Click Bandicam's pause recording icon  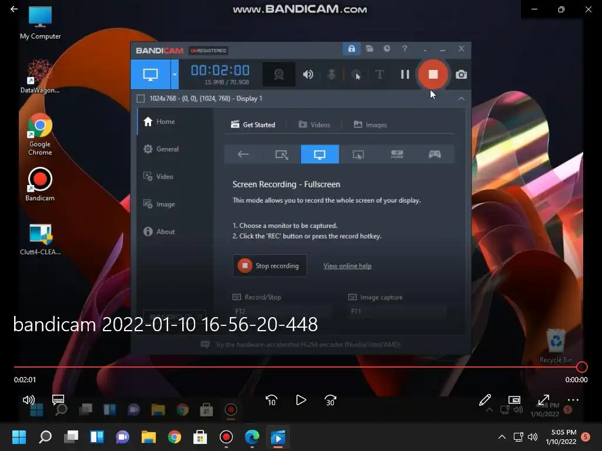point(405,75)
